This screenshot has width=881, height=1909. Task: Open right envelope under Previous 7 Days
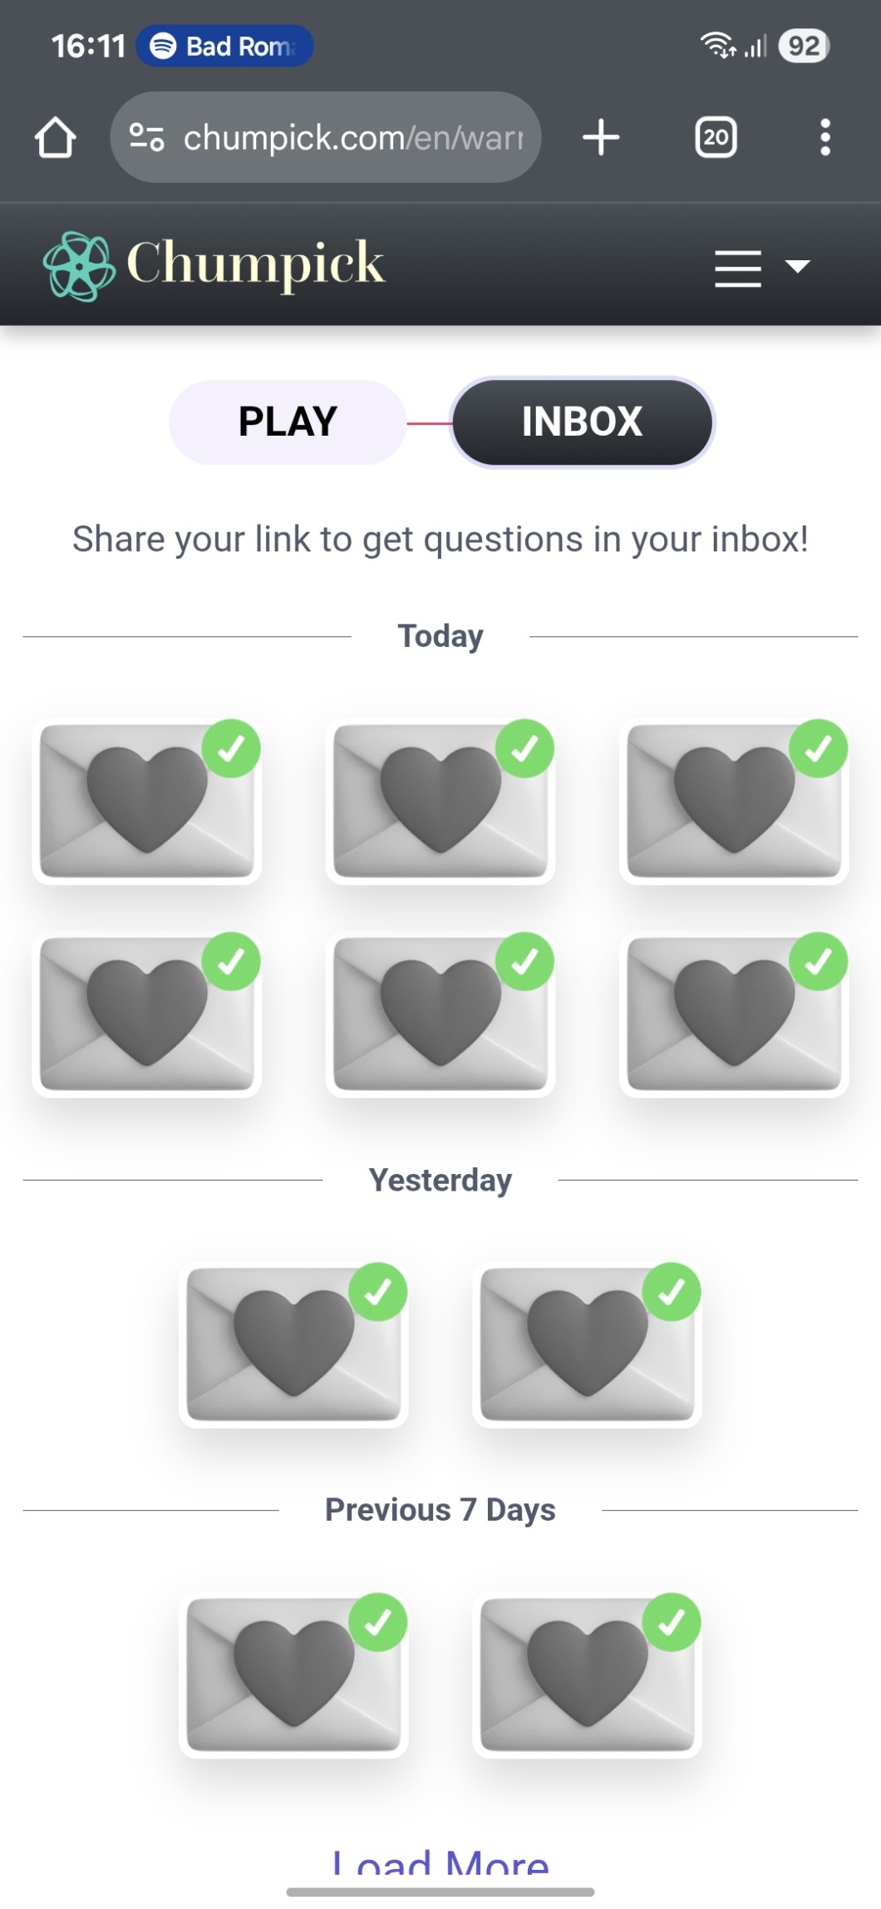(x=587, y=1674)
